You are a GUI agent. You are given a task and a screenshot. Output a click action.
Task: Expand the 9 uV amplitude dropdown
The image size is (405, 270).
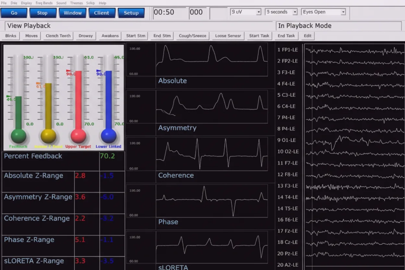(x=246, y=12)
